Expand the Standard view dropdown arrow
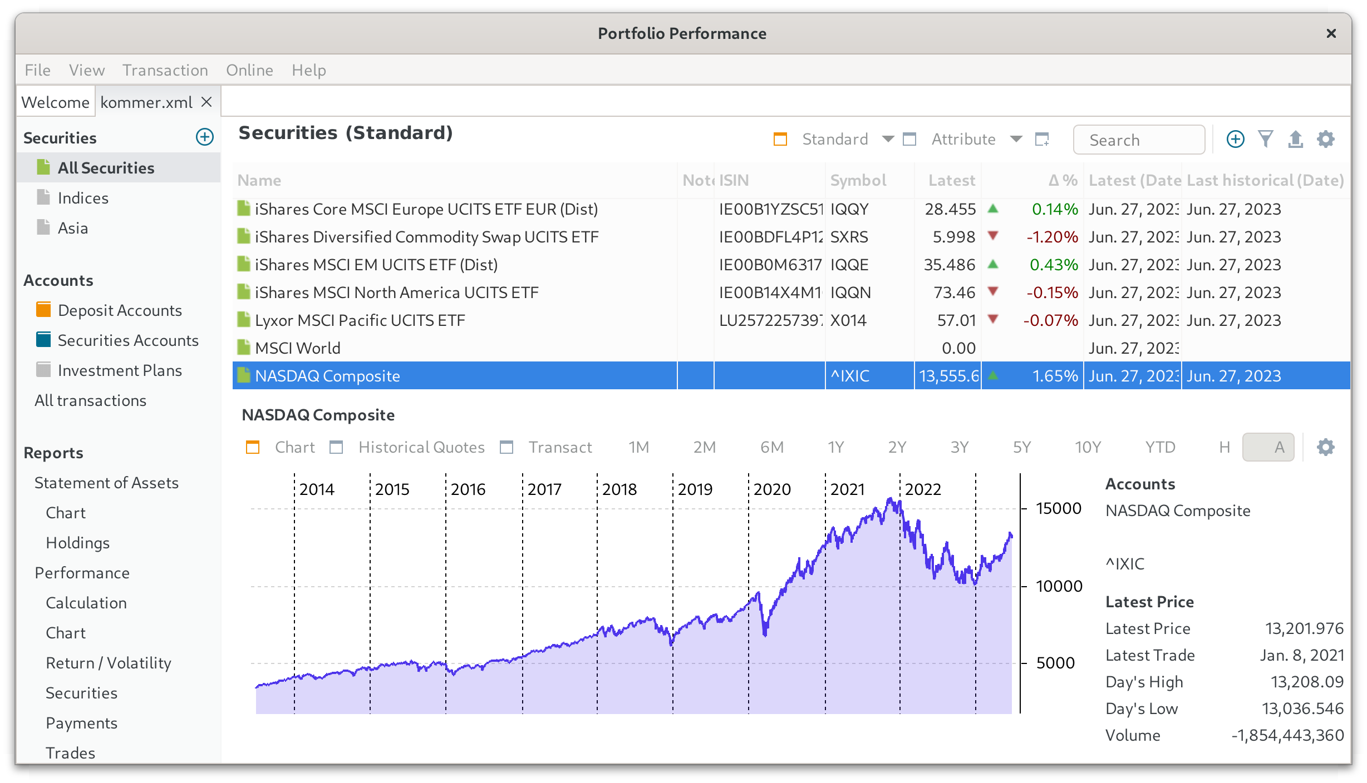The height and width of the screenshot is (783, 1367). point(888,139)
